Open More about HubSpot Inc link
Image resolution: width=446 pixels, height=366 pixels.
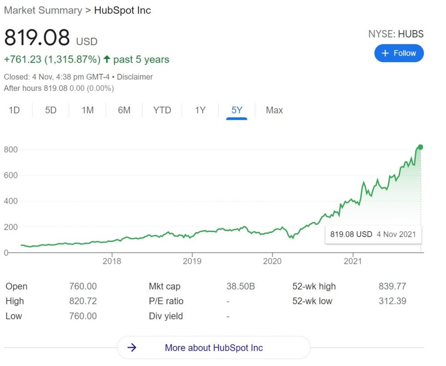[x=214, y=348]
